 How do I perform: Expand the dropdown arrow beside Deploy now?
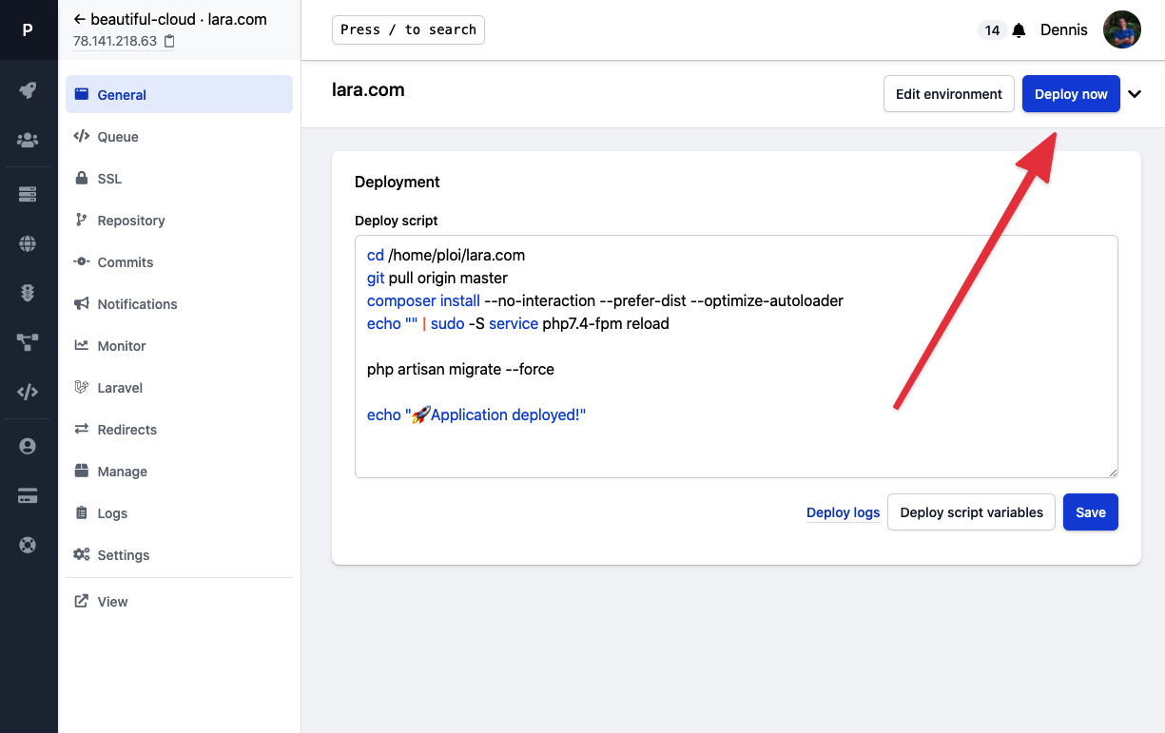[x=1134, y=94]
